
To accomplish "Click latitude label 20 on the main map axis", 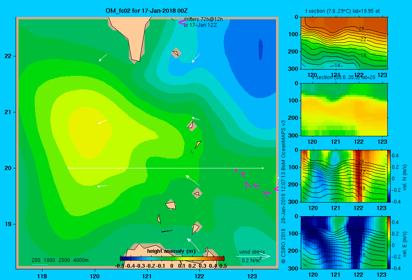I will point(8,168).
